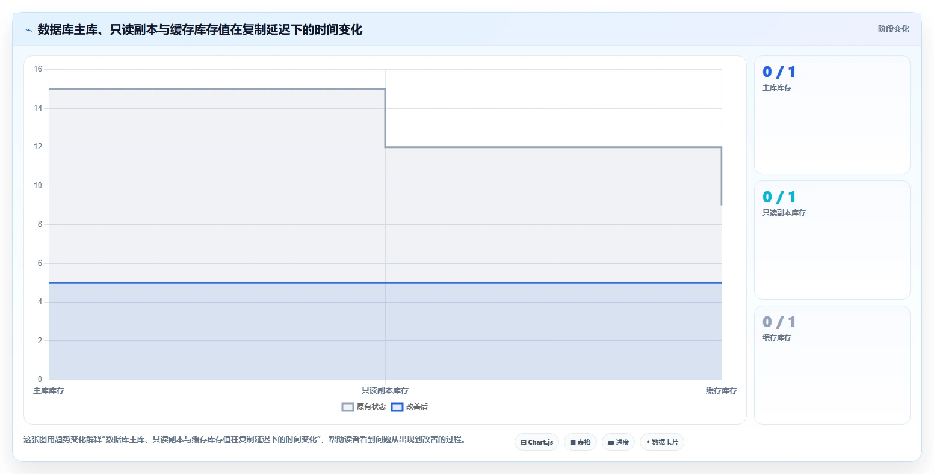Select the 进度 tag chip
This screenshot has height=474, width=934.
tap(618, 442)
